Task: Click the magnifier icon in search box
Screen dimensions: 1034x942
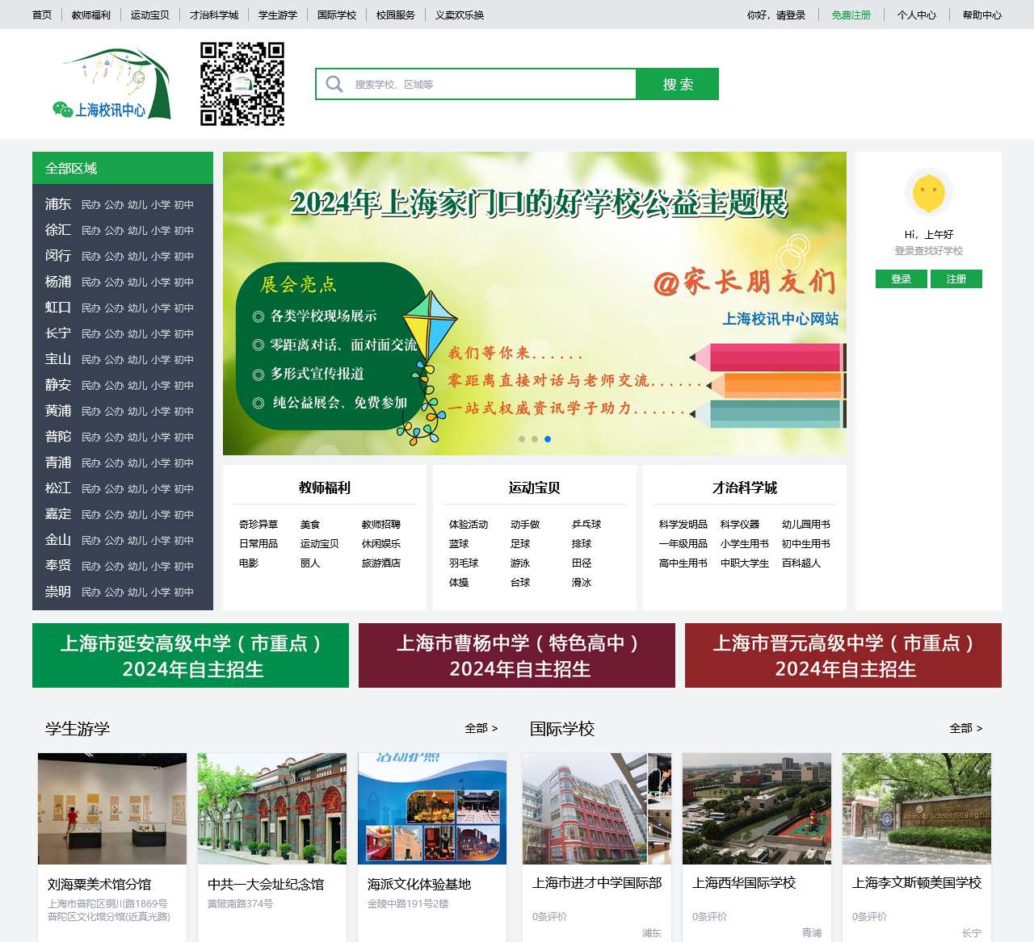Action: [334, 84]
